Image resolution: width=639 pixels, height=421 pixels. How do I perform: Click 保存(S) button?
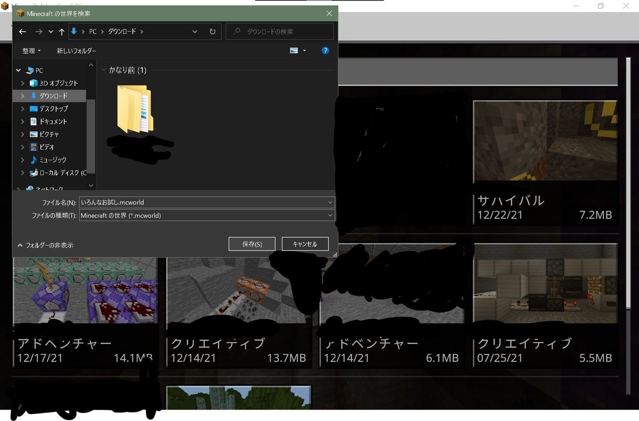(x=252, y=244)
